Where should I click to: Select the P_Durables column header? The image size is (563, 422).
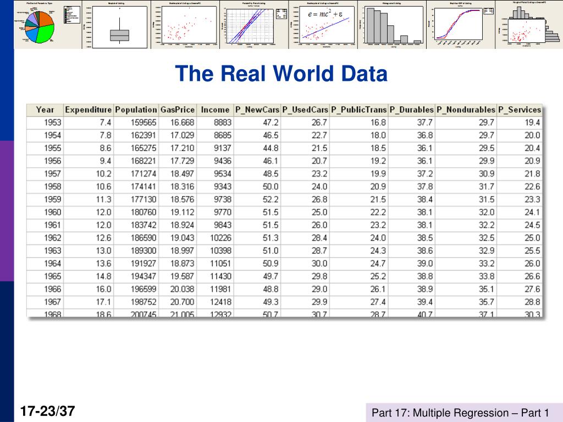(411, 110)
